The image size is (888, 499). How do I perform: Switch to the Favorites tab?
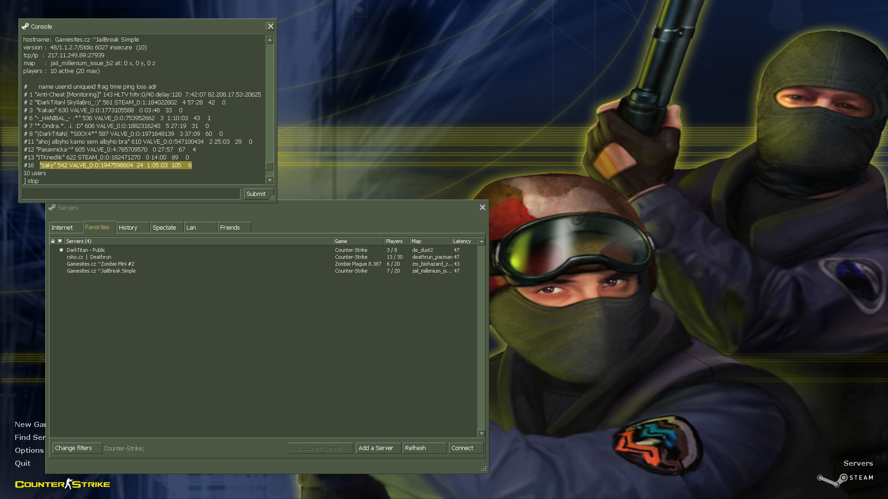(x=99, y=227)
